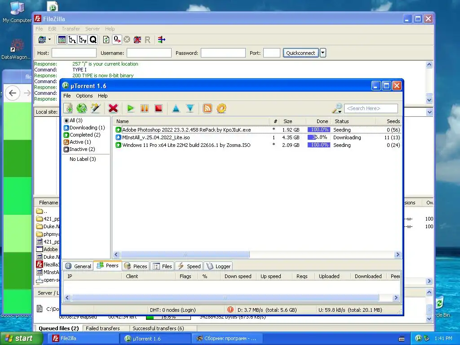Click Create New Torrent wand icon

(x=96, y=108)
